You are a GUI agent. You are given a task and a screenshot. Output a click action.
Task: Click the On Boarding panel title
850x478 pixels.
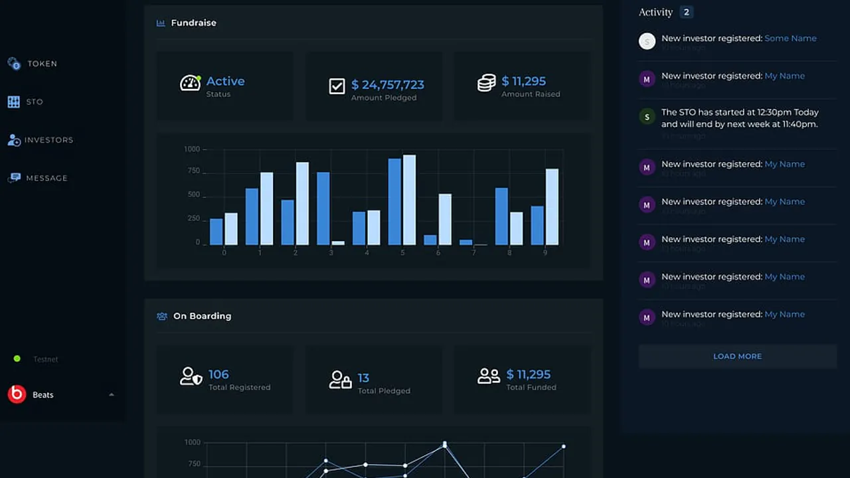[x=203, y=316]
